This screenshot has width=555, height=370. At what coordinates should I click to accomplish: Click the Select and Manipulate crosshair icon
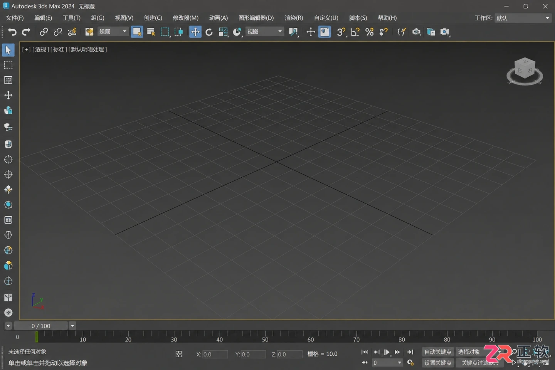pyautogui.click(x=311, y=32)
